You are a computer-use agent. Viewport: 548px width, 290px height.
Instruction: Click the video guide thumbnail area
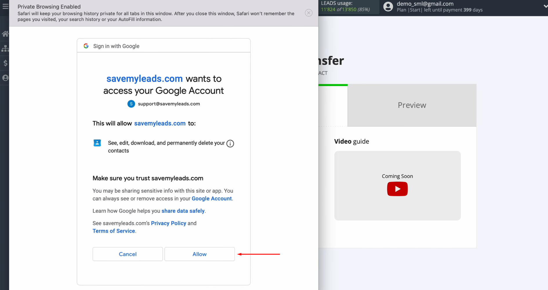[397, 185]
